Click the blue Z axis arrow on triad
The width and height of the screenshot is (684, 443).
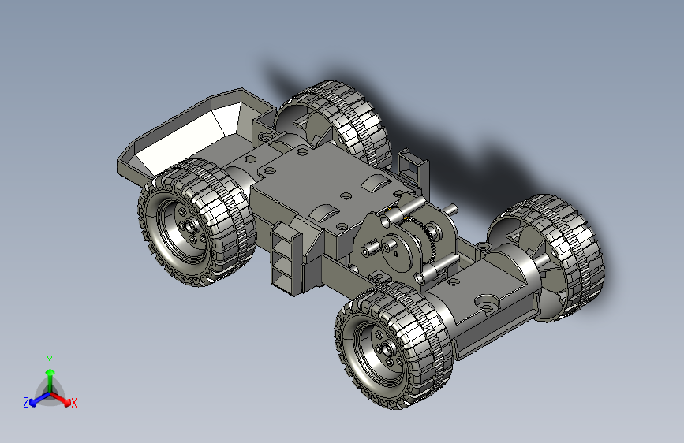(x=39, y=400)
